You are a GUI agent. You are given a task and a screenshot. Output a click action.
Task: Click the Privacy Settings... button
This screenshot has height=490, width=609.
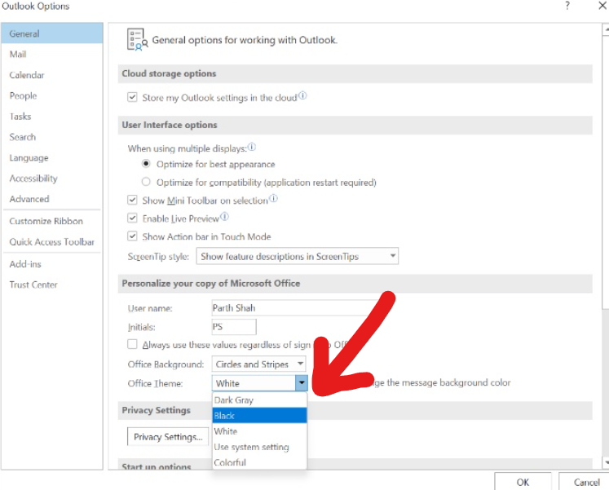[168, 437]
